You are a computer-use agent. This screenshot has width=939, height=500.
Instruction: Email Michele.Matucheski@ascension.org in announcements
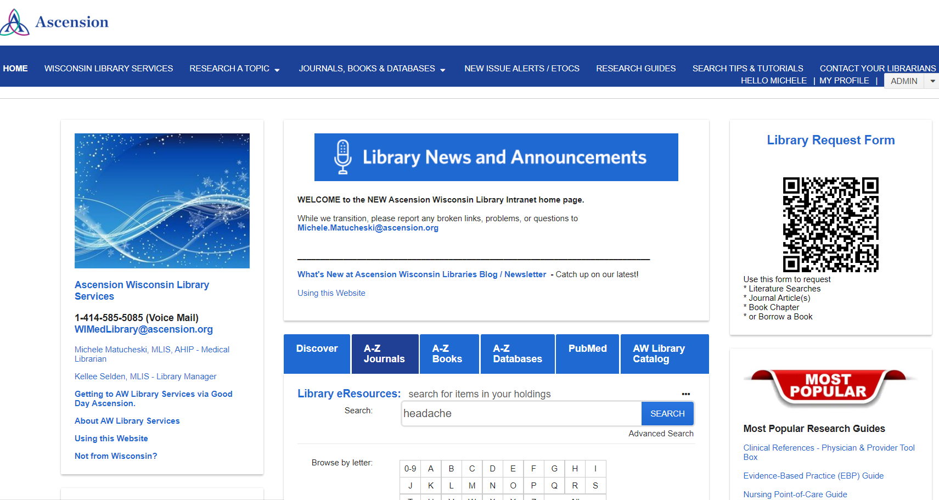click(368, 228)
